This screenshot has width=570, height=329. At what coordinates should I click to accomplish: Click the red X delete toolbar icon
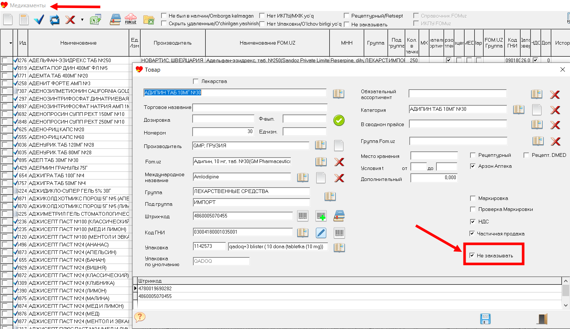[70, 20]
